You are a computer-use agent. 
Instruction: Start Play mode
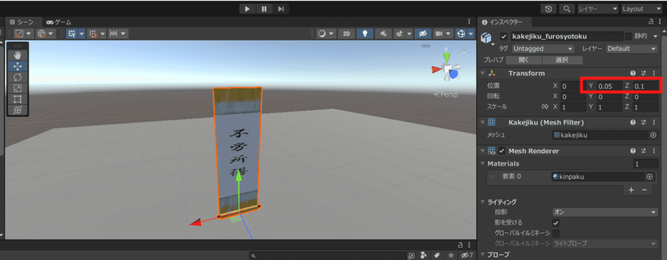247,8
